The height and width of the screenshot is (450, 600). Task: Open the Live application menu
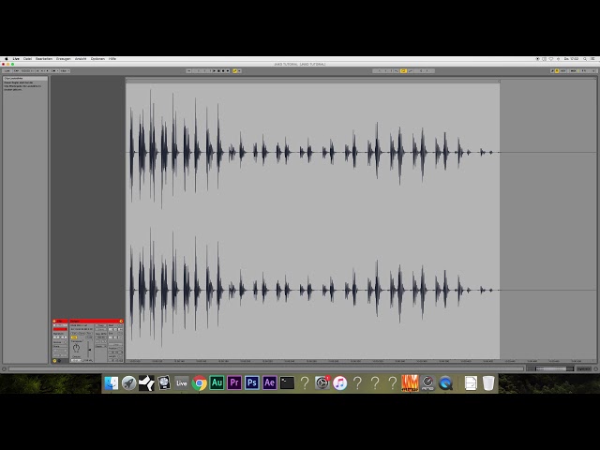(x=16, y=59)
